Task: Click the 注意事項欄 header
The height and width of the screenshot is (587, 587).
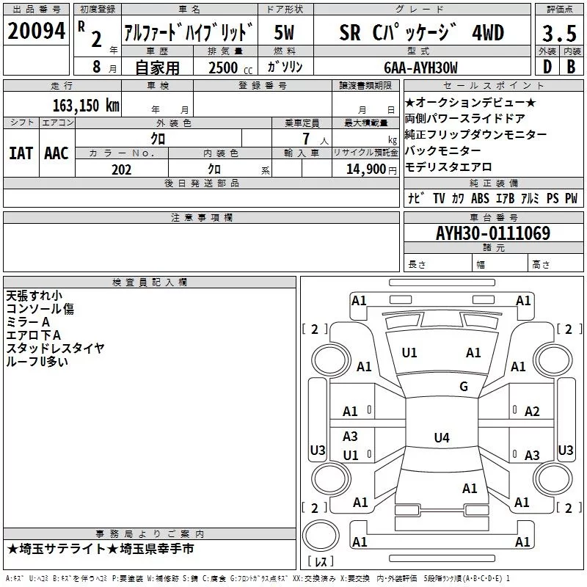Action: click(x=201, y=217)
